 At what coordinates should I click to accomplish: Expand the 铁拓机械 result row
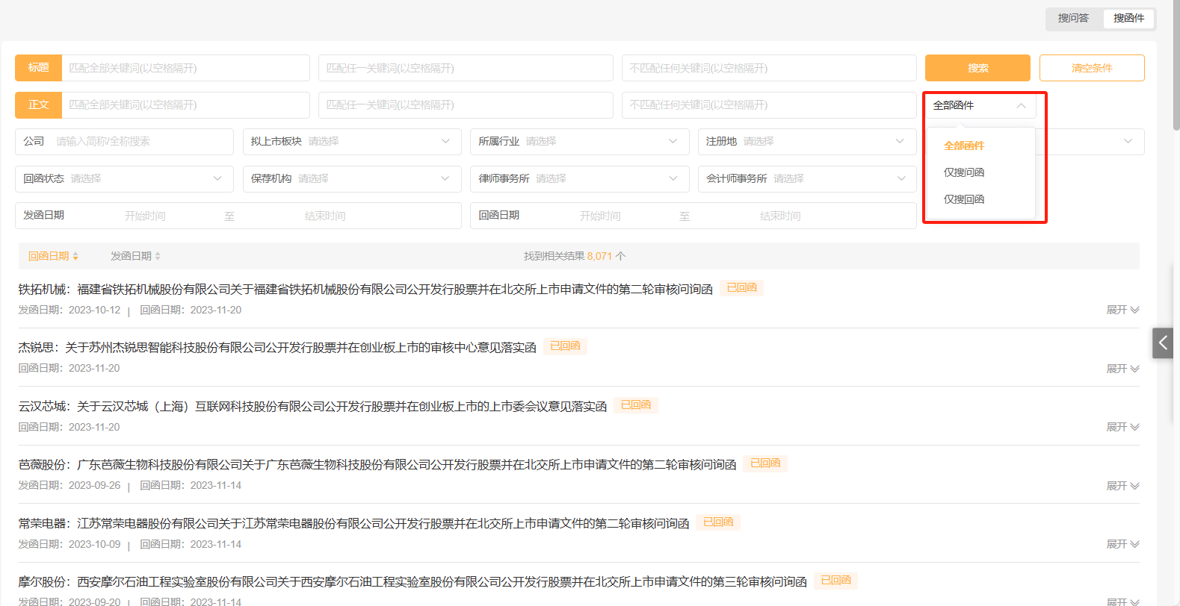pos(1122,310)
